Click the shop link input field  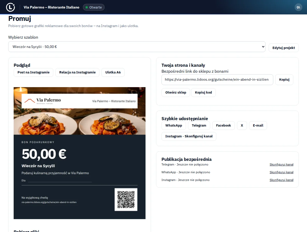point(217,80)
